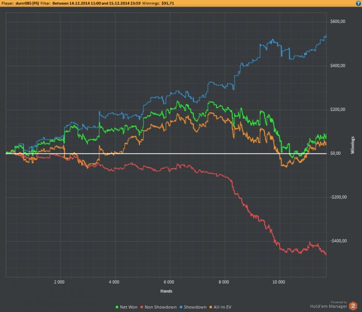
Task: Click the 2 000 hands tick label
Action: tap(59, 282)
